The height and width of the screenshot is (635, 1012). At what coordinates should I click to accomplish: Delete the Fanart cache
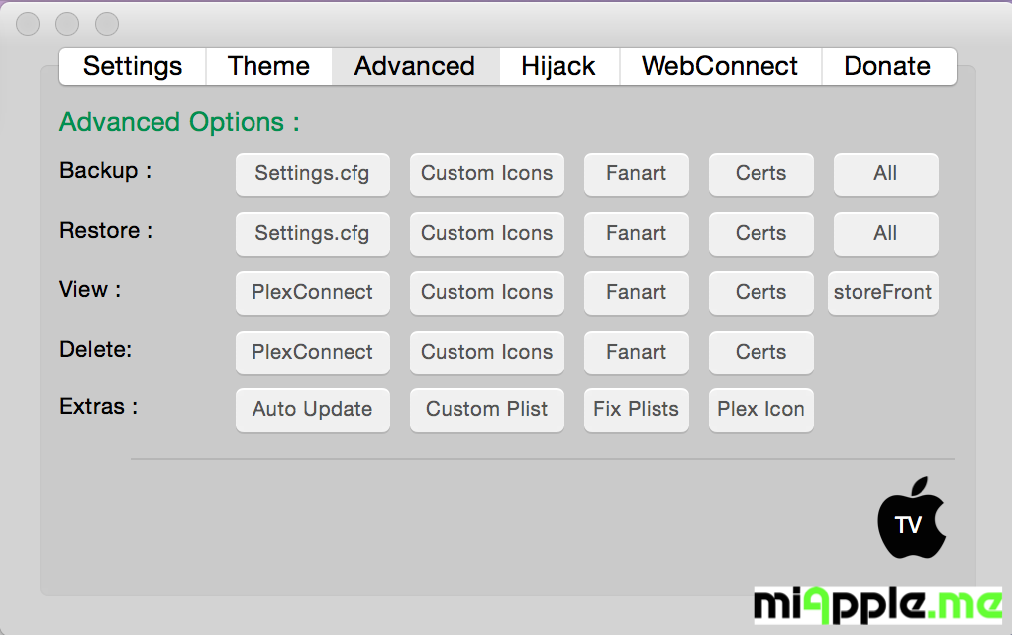click(x=636, y=352)
